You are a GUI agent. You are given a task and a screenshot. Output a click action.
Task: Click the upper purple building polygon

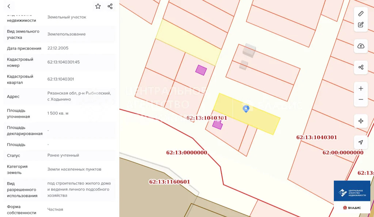point(201,70)
